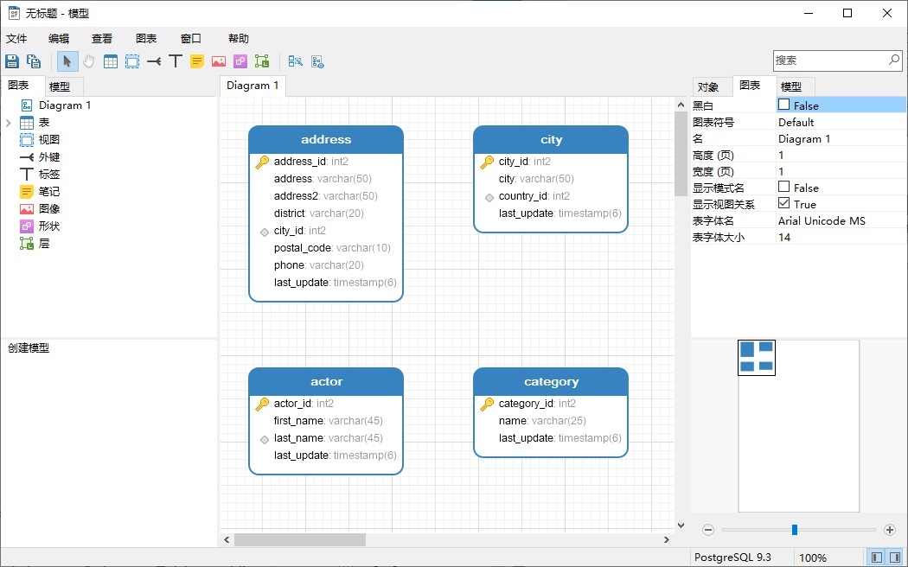
Task: Expand the 表 tree node
Action: (x=8, y=123)
